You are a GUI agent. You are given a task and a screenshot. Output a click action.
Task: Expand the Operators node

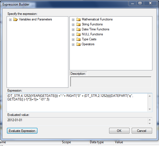point(73,44)
